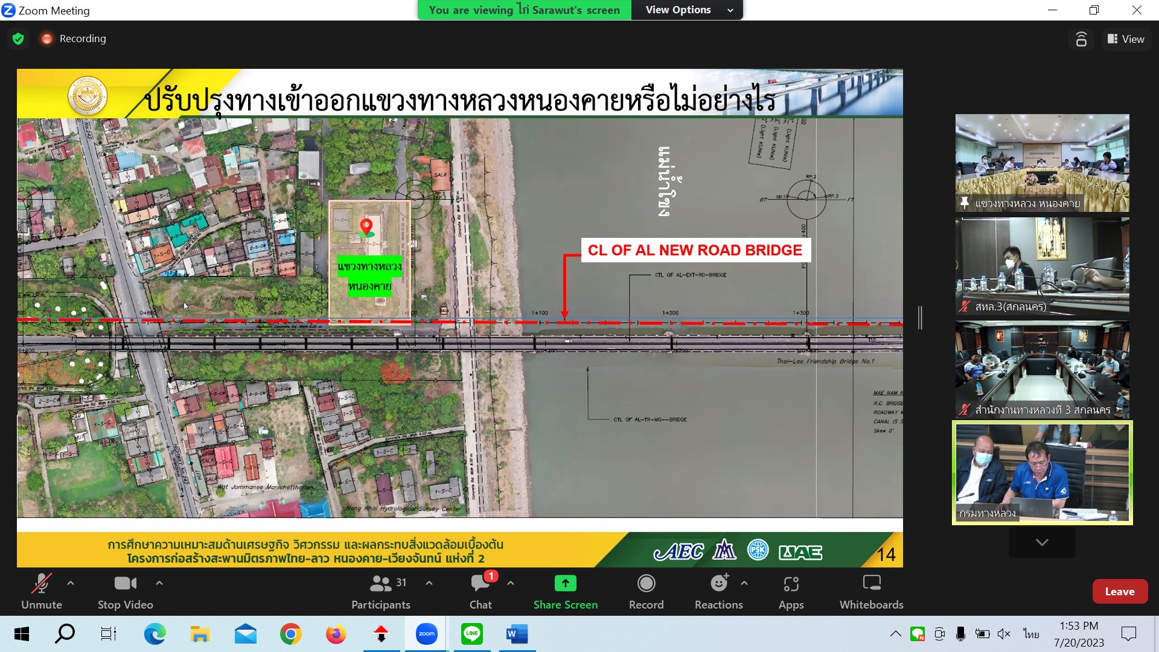Open the Chat panel

481,584
